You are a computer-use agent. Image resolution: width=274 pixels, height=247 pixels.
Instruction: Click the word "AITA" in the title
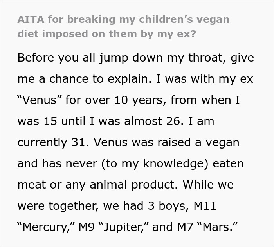31,19
